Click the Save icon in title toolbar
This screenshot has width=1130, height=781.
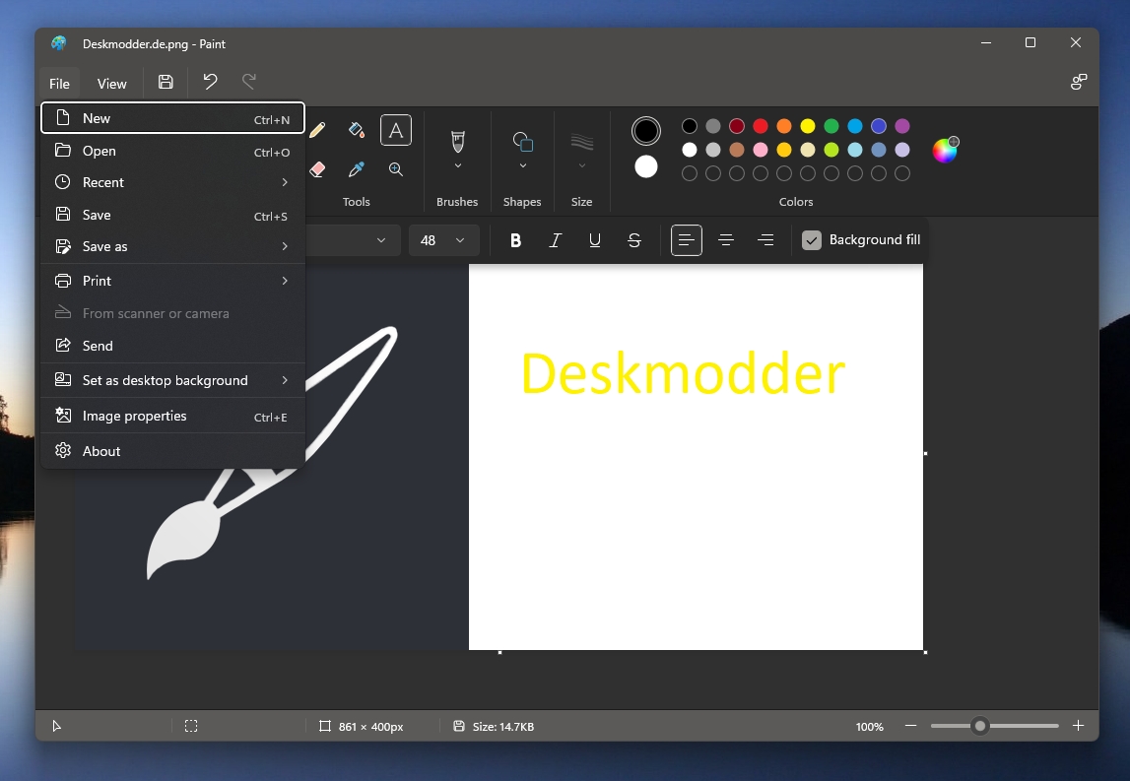tap(166, 82)
